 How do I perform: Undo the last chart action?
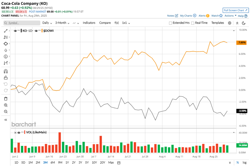click(x=6, y=84)
